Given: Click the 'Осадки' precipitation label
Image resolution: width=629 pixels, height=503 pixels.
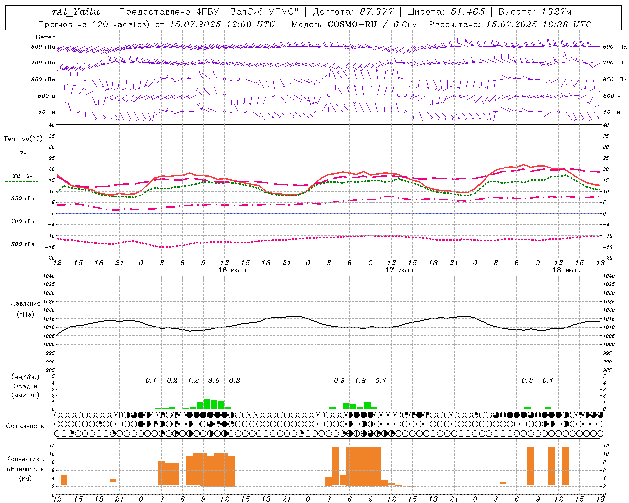Looking at the screenshot, I should (x=26, y=386).
